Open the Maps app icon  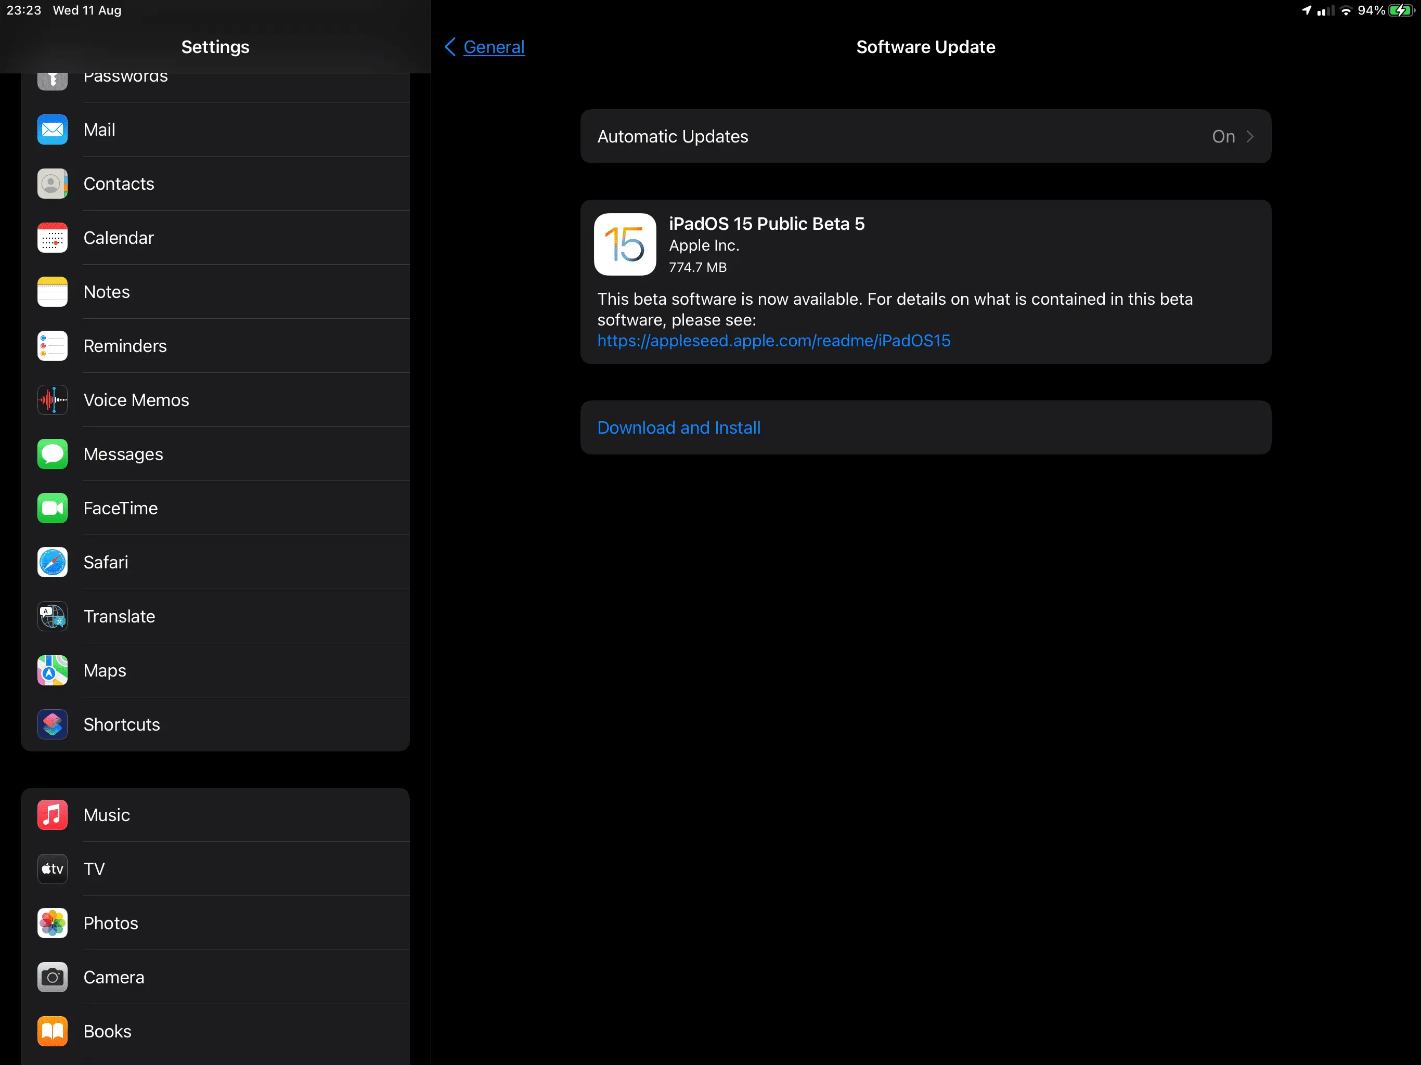[x=52, y=671]
